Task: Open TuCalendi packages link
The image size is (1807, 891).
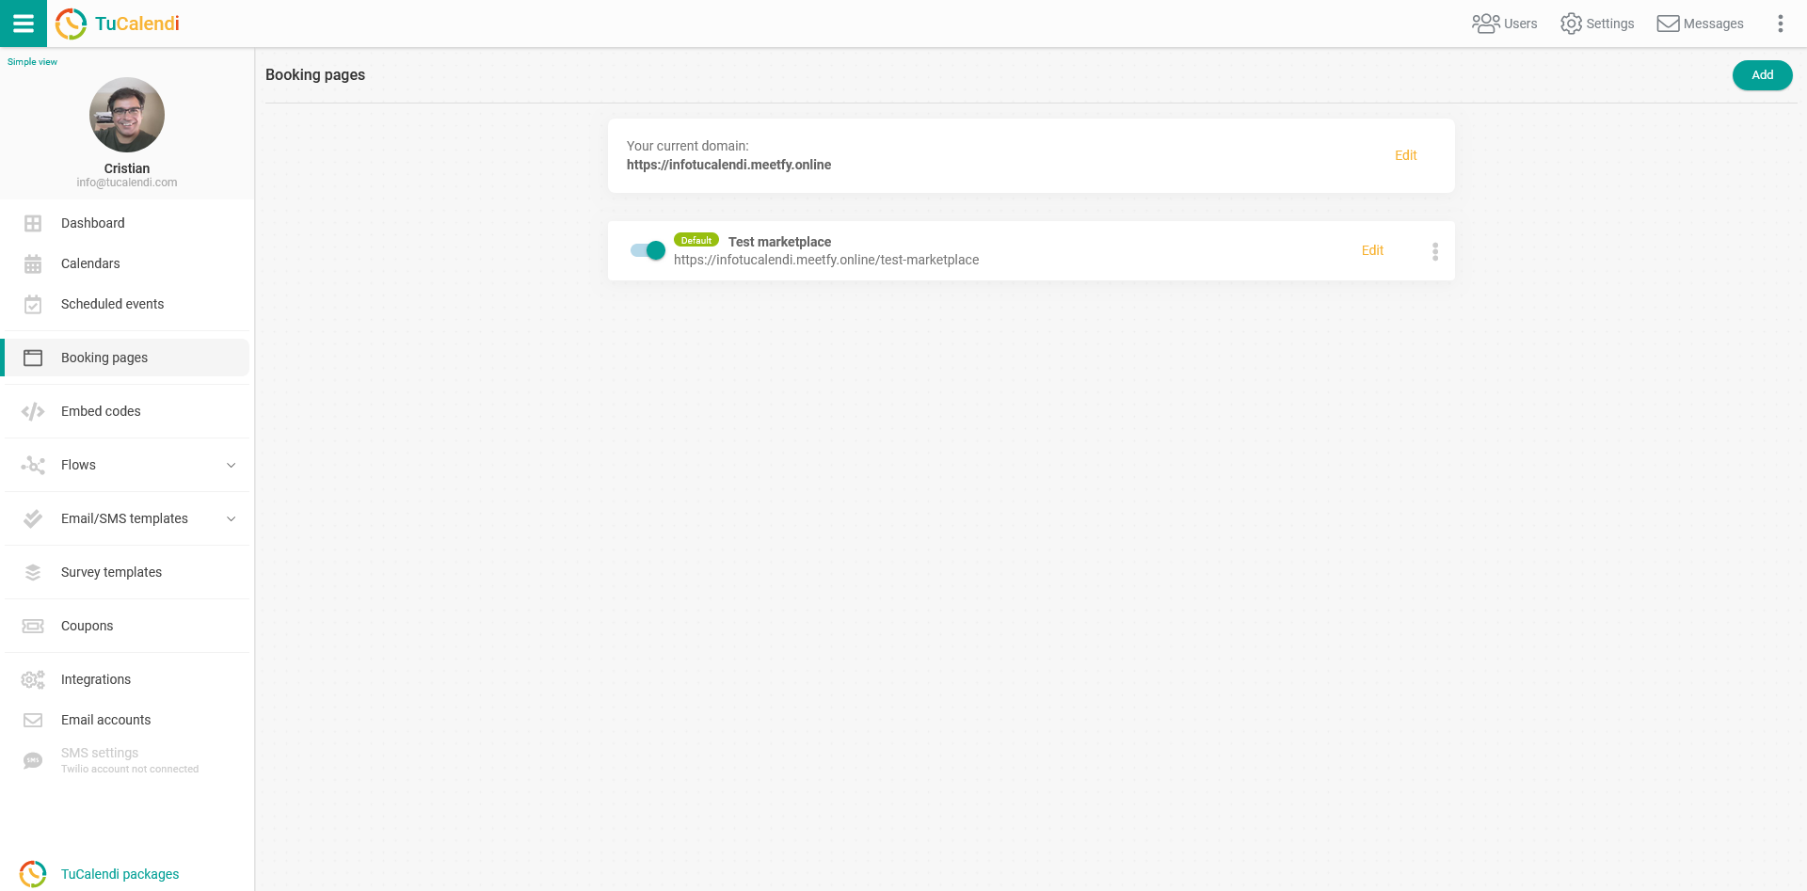Action: pos(120,874)
